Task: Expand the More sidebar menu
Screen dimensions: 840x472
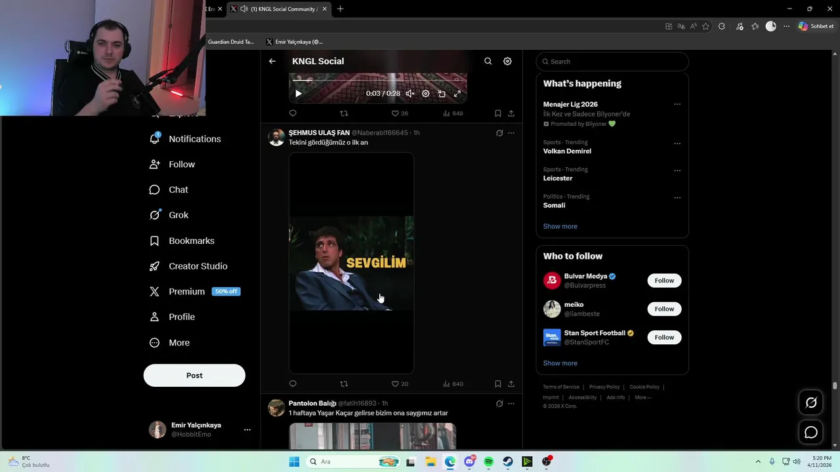Action: tap(170, 343)
